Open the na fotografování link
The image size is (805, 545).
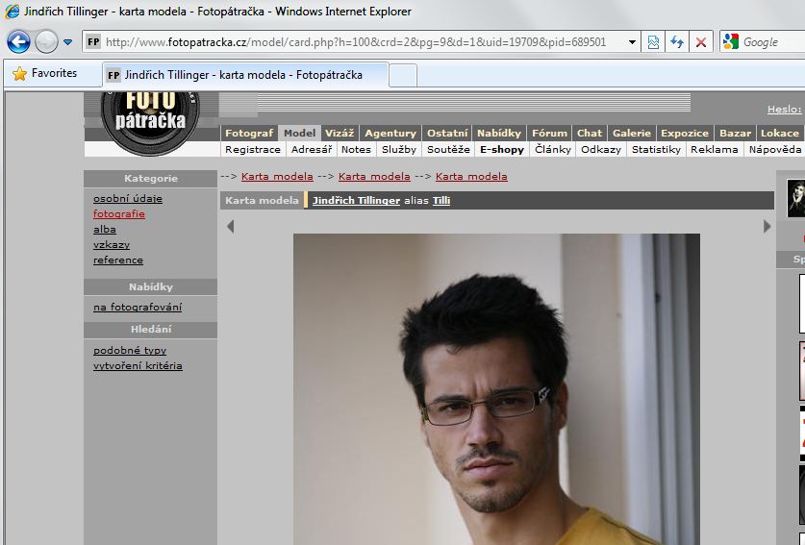[x=138, y=308]
